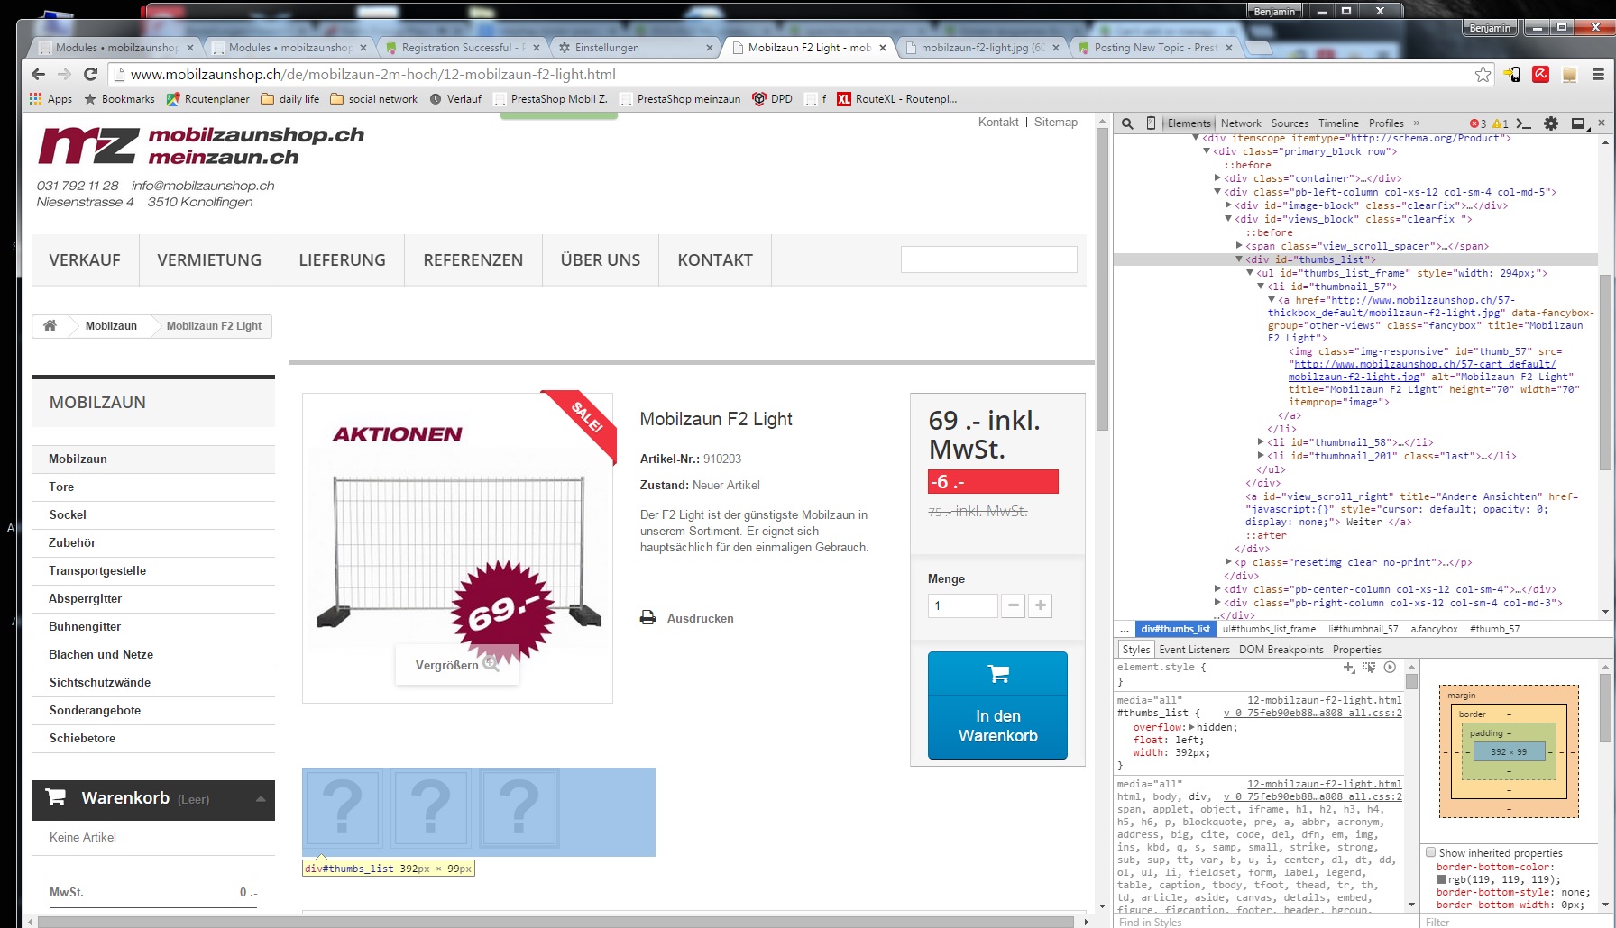Open the Chrome hamburger menu
Viewport: 1616px width, 928px height.
(1598, 74)
